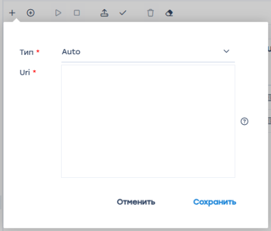Focus the large Uri text area
This screenshot has width=271, height=231.
148,121
